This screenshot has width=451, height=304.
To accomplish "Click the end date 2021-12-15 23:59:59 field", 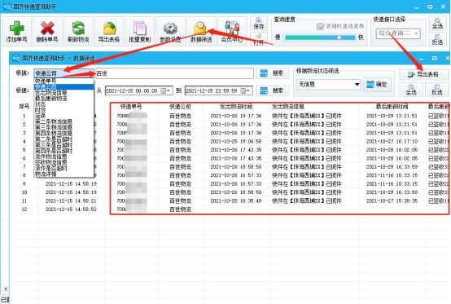I will (x=219, y=90).
